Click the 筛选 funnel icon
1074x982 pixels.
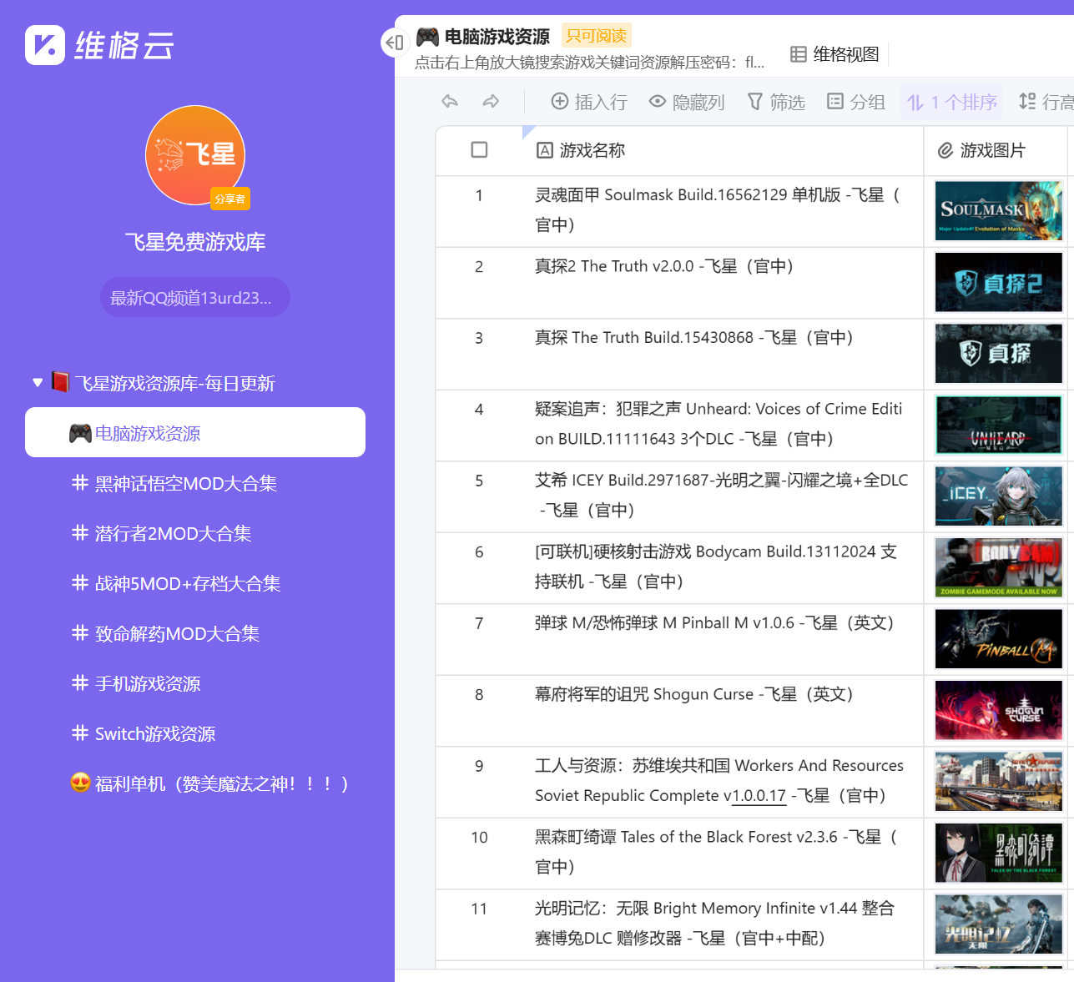[755, 102]
